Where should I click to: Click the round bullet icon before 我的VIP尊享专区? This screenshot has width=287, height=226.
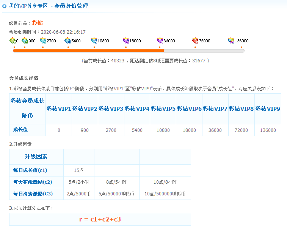(5, 6)
